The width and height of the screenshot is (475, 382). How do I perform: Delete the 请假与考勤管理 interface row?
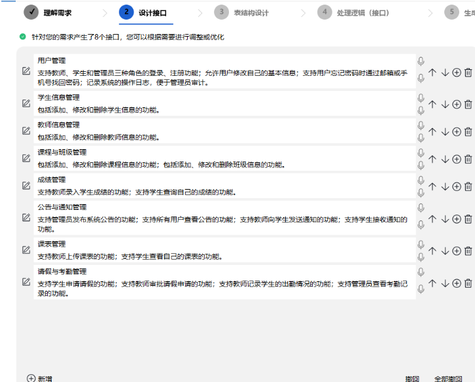(x=468, y=283)
